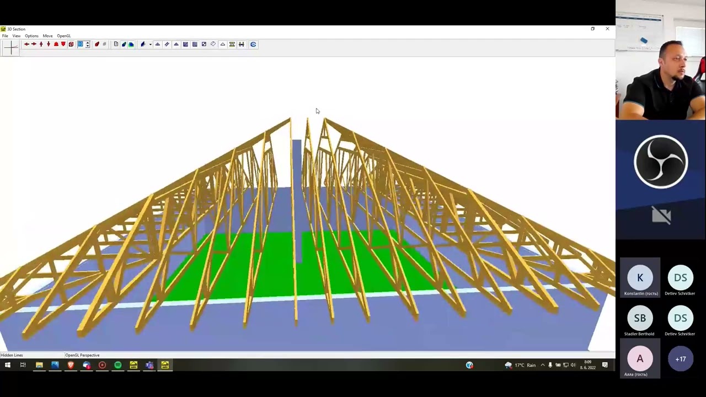This screenshot has height=397, width=706.
Task: Open Spotify from the taskbar
Action: tap(117, 365)
